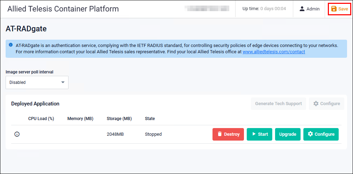Screen dimensions: 353x174
Task: Open the Admin account menu
Action: click(309, 9)
